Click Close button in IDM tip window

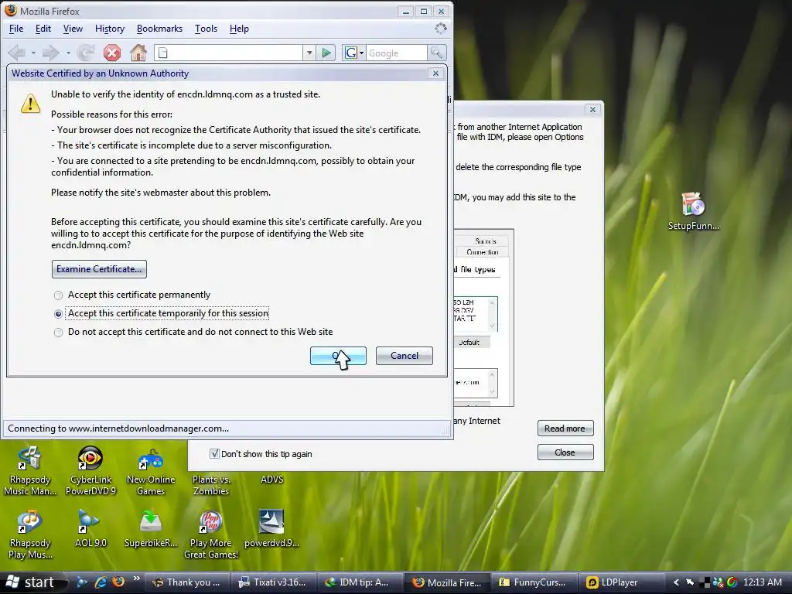(x=565, y=452)
